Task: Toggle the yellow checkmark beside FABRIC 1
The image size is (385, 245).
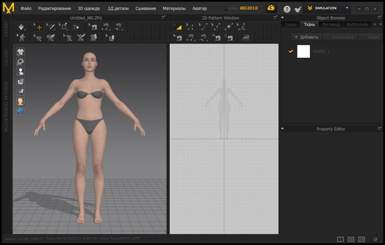Action: (x=291, y=51)
